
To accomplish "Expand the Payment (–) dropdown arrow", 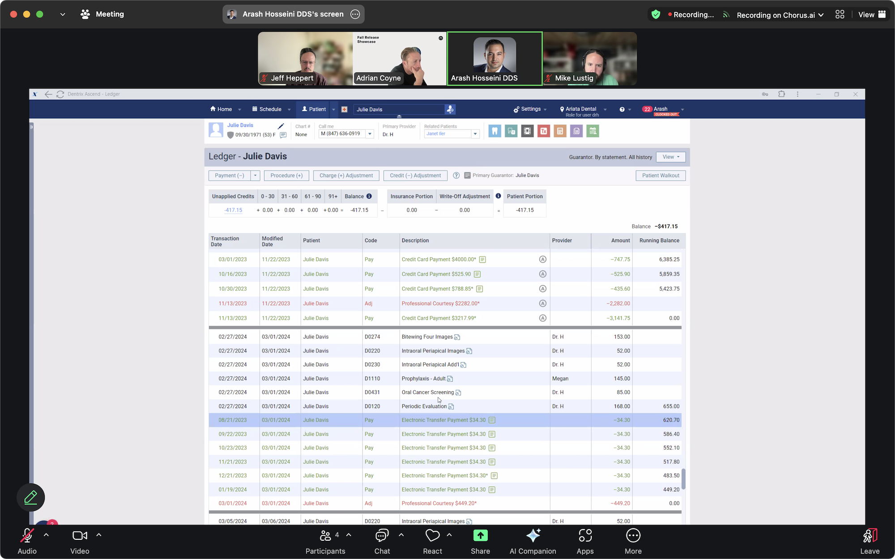I will (x=255, y=175).
